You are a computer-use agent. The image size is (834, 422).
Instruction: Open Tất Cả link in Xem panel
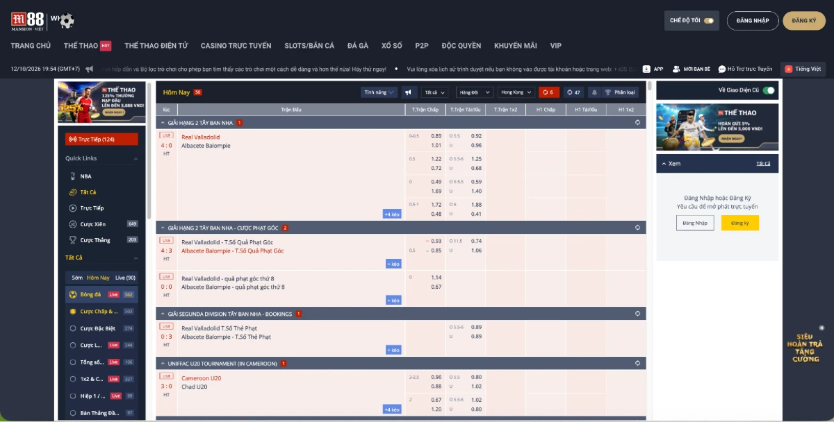763,163
